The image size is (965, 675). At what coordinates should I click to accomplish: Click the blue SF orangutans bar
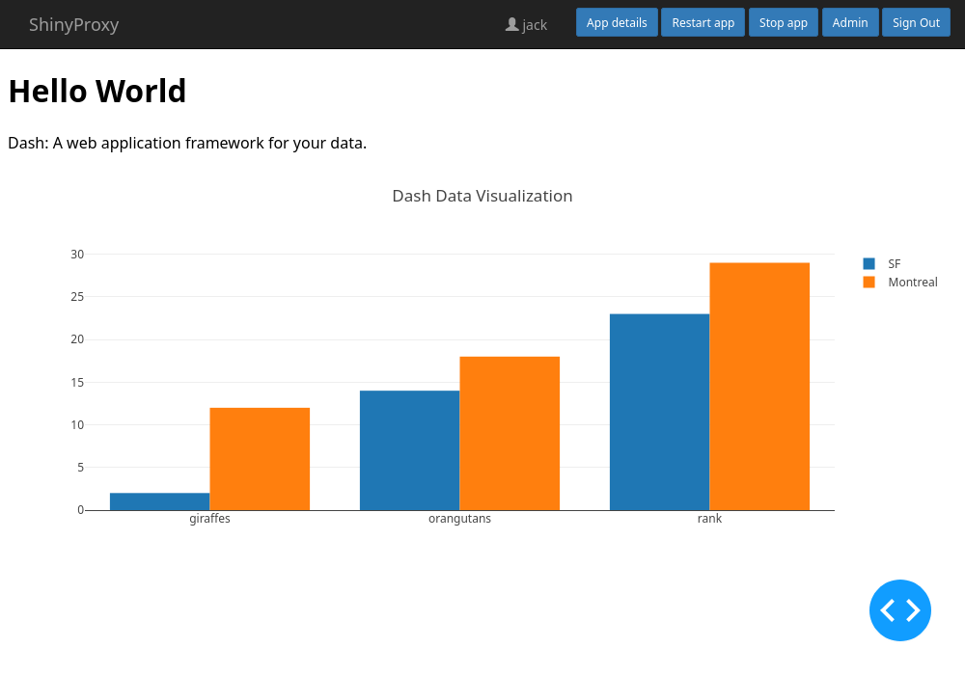pos(410,450)
